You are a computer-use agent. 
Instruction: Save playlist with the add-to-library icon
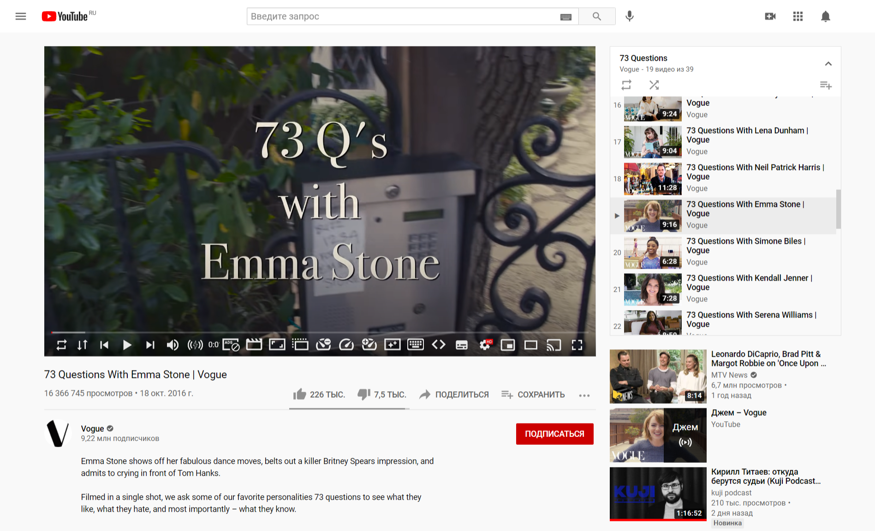(826, 85)
